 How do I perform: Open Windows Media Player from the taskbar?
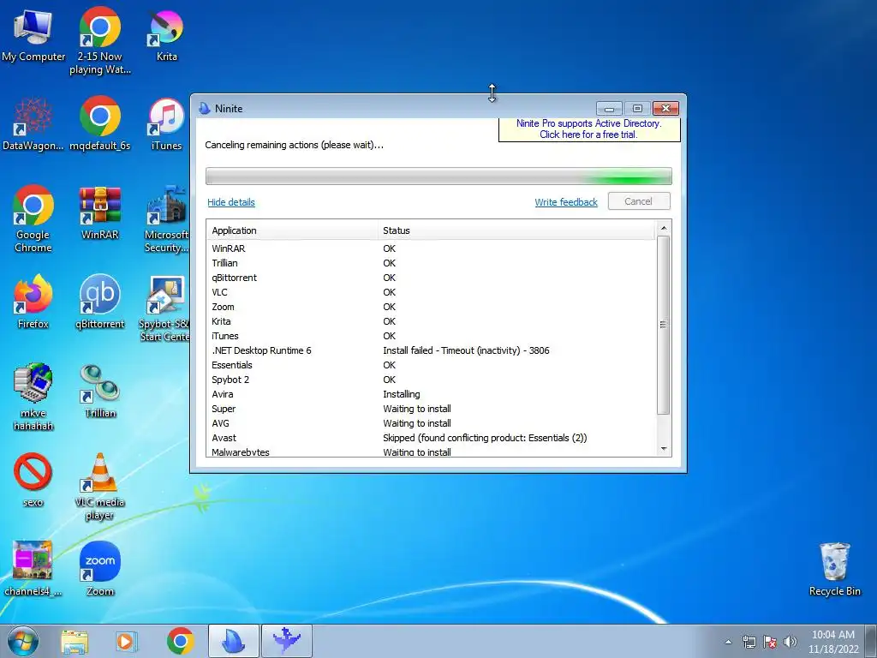(126, 641)
